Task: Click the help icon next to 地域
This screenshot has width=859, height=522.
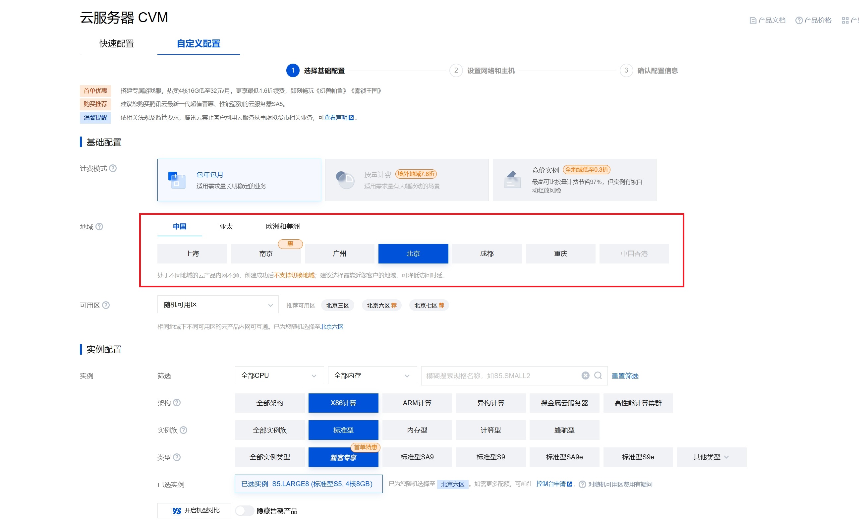Action: point(99,227)
